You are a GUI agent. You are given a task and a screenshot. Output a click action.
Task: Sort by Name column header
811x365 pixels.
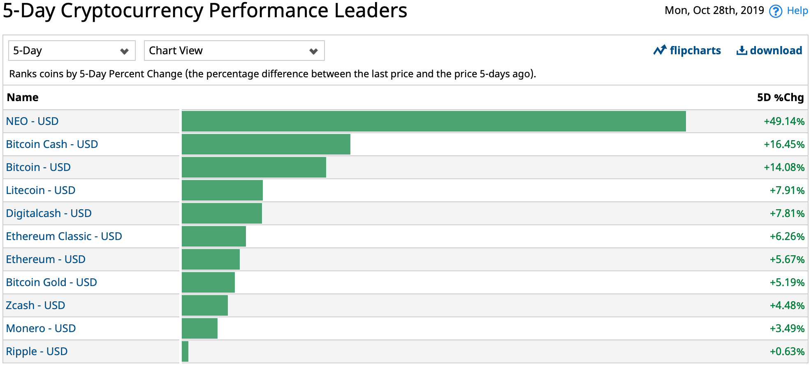[23, 97]
